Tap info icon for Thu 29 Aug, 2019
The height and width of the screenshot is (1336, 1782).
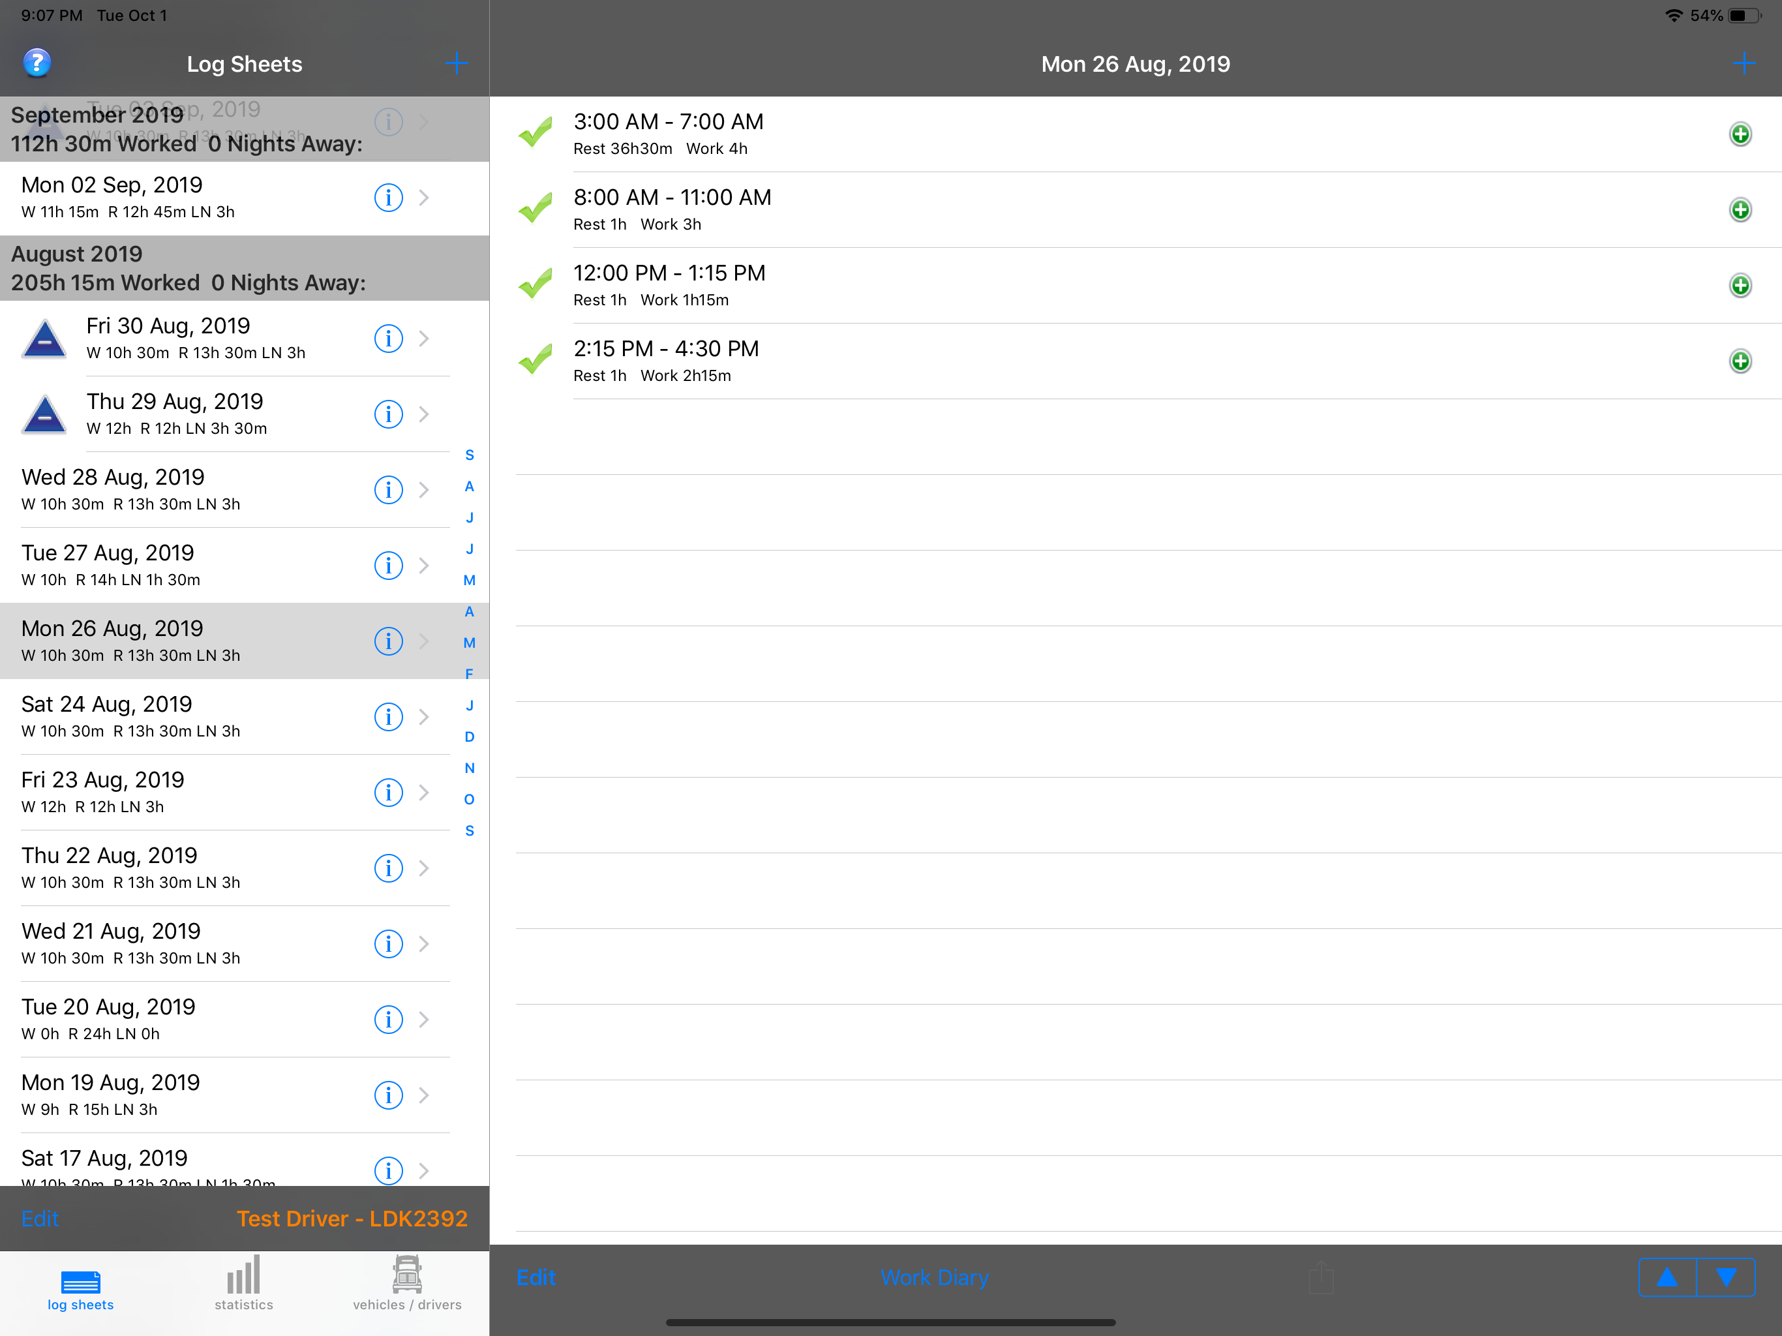click(388, 414)
